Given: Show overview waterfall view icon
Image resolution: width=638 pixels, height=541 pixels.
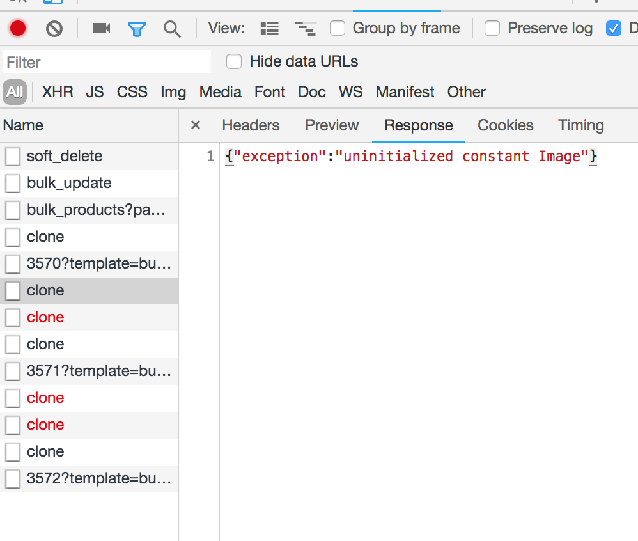Looking at the screenshot, I should [x=305, y=29].
